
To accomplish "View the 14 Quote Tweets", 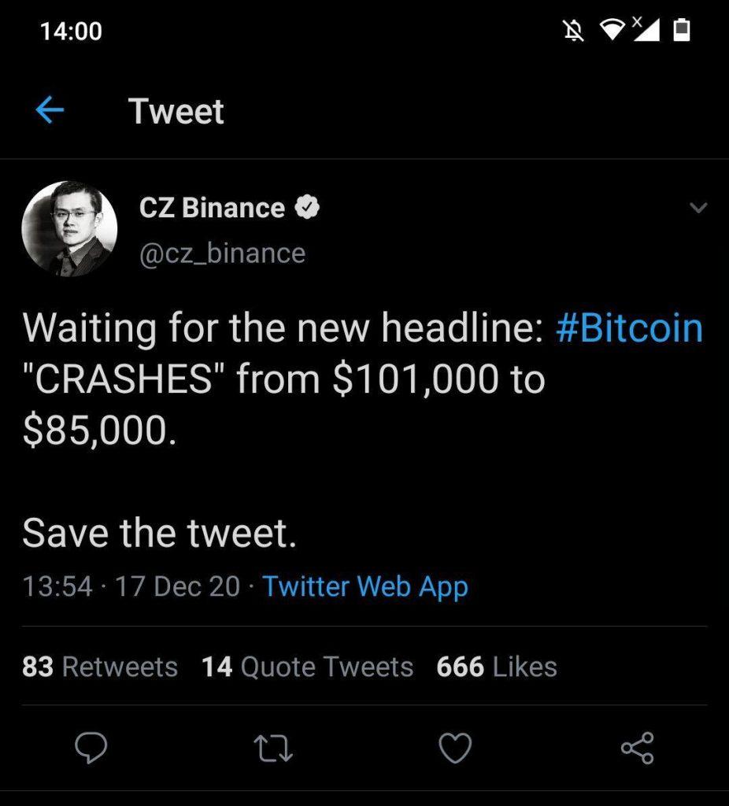I will (x=307, y=667).
